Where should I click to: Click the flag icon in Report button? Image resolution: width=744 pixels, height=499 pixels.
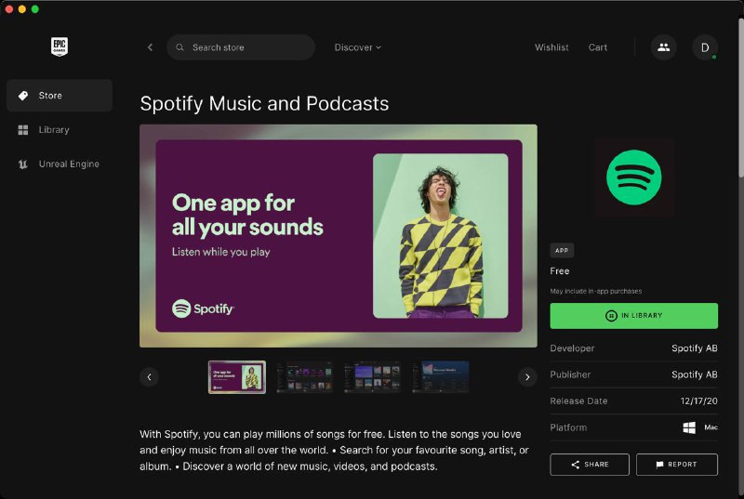[x=659, y=465]
